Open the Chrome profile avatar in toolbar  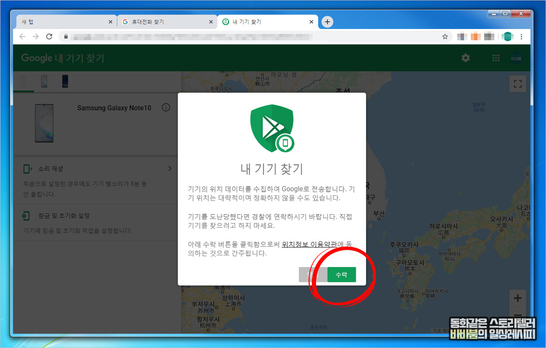click(507, 37)
